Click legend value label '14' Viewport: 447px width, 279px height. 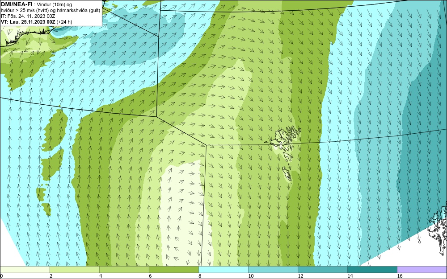point(350,276)
